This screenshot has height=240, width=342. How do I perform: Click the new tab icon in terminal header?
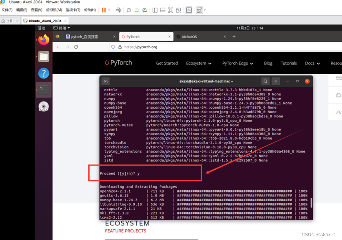[106, 82]
